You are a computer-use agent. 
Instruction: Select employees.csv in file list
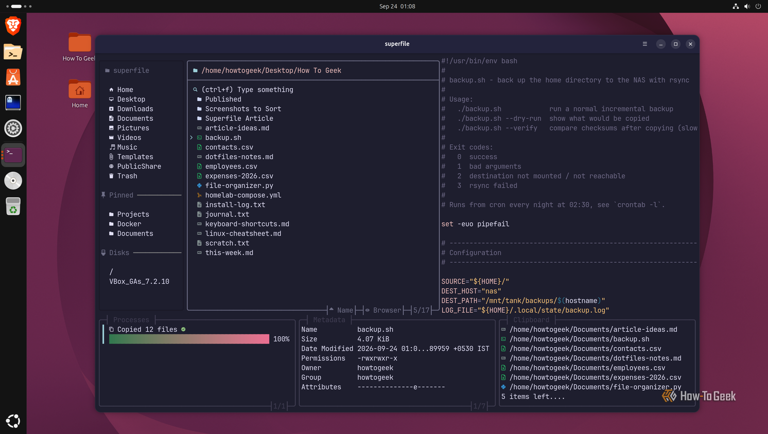[231, 167]
